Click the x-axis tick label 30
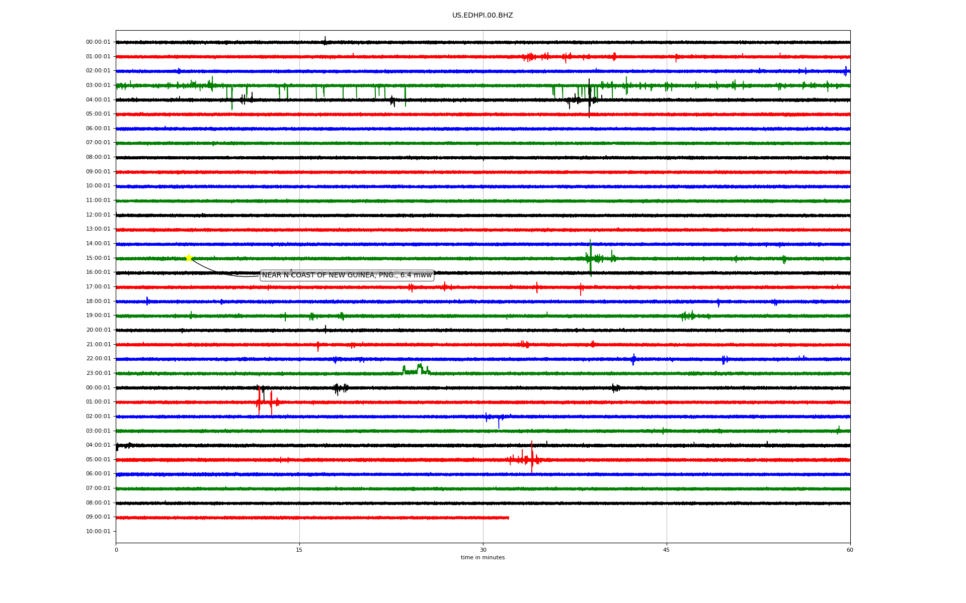This screenshot has height=603, width=966. click(483, 550)
